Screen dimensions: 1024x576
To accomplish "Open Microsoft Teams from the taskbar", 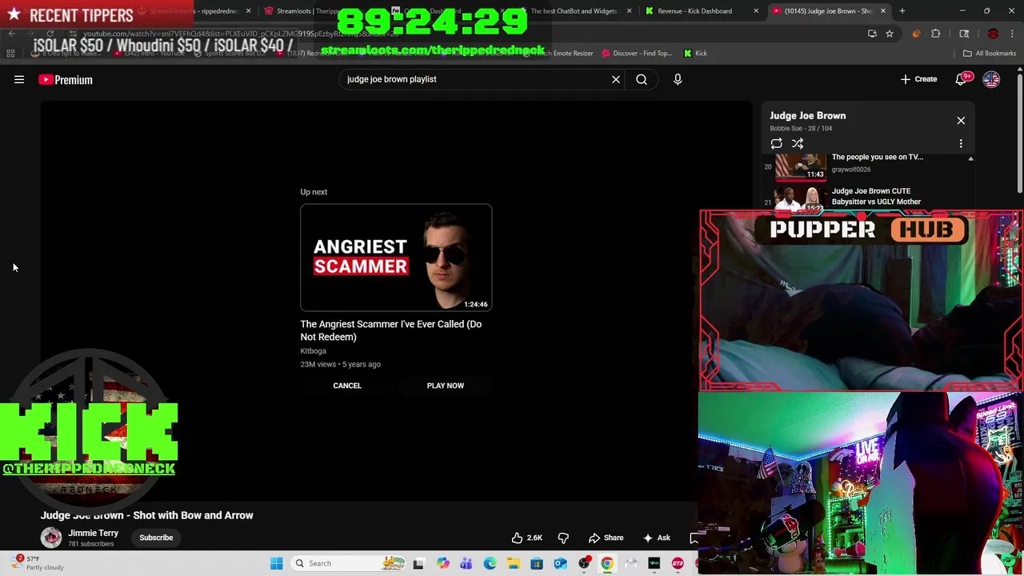I will click(x=466, y=563).
